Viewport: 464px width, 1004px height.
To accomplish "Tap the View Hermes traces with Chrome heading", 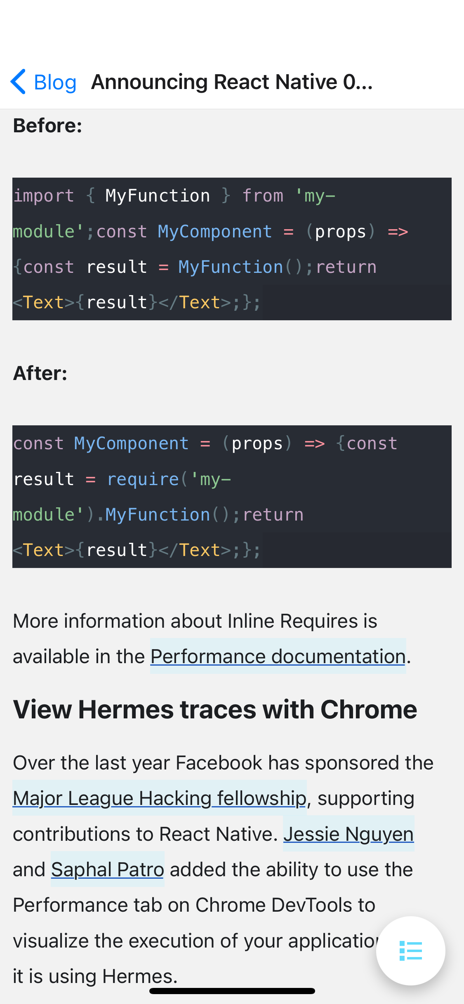I will coord(215,709).
